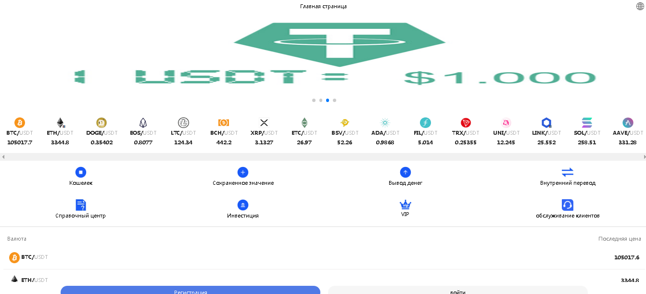Select the LTC/USDT ticker coin icon

click(x=183, y=123)
